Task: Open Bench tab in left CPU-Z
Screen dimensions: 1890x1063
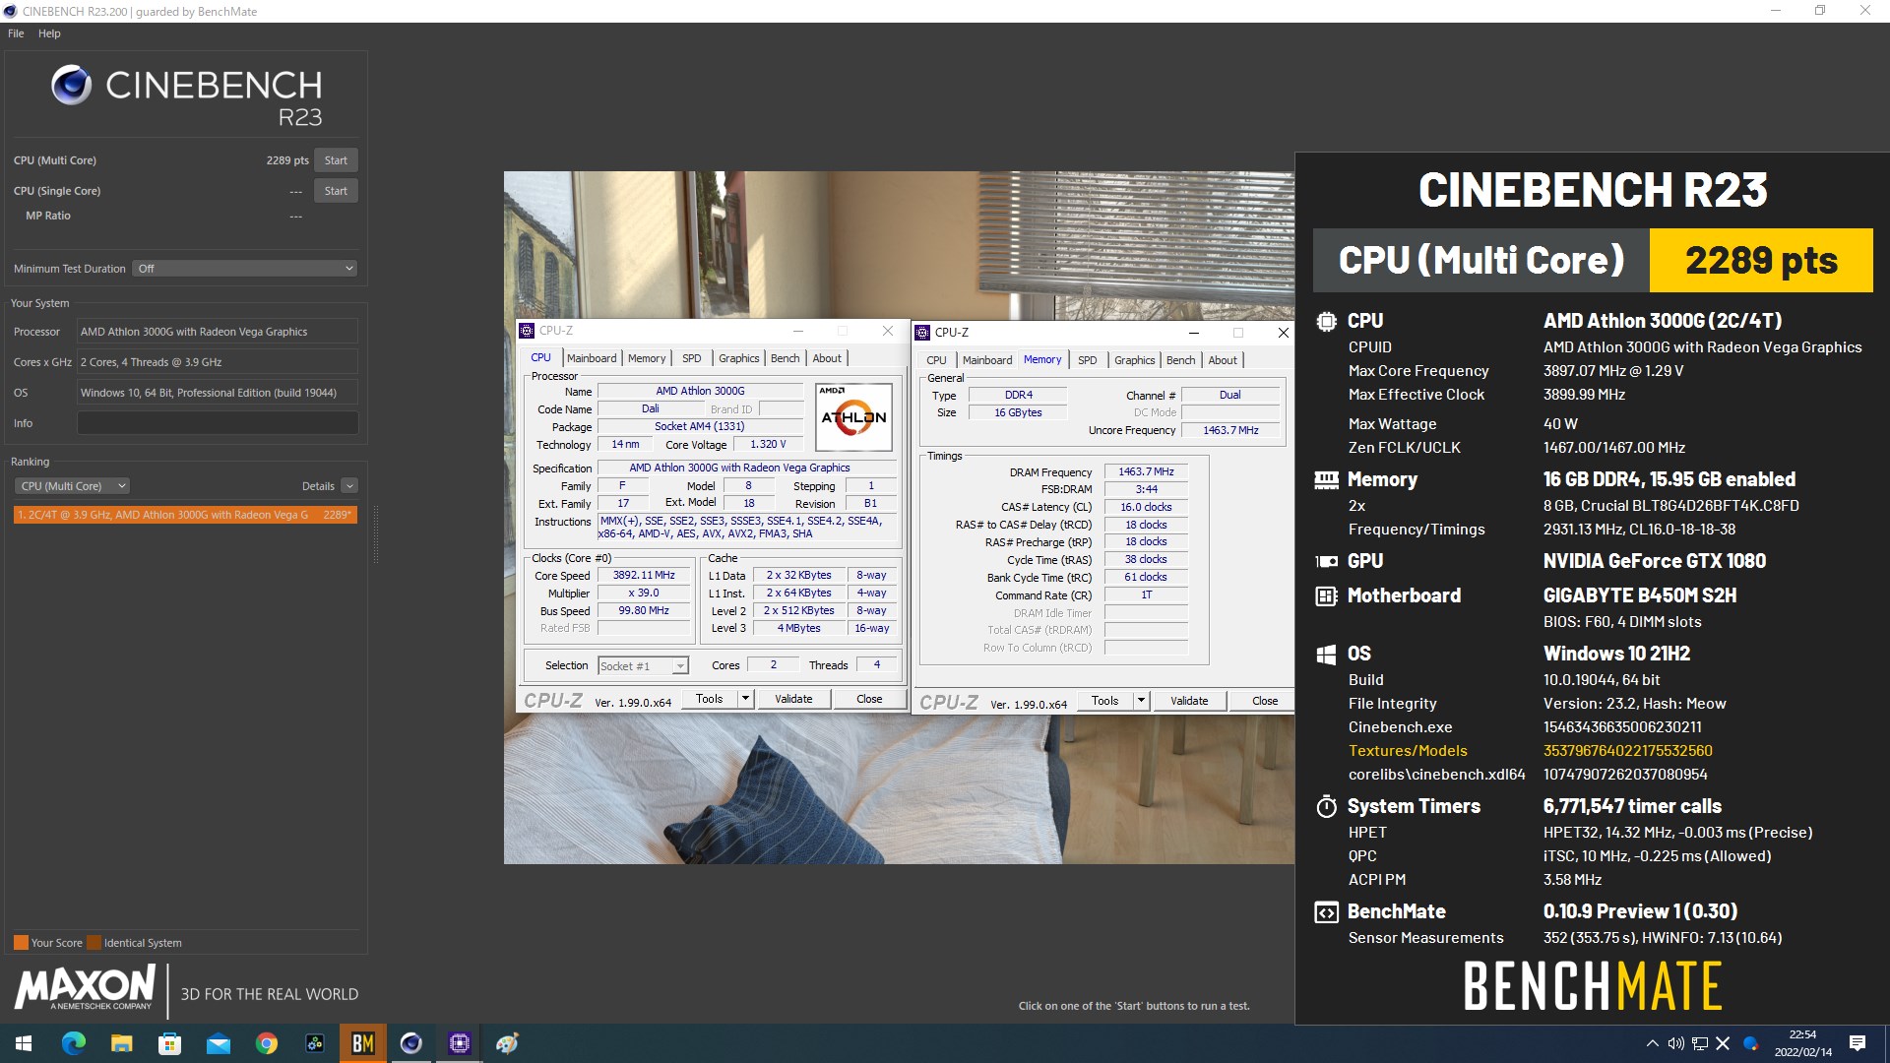Action: click(785, 358)
